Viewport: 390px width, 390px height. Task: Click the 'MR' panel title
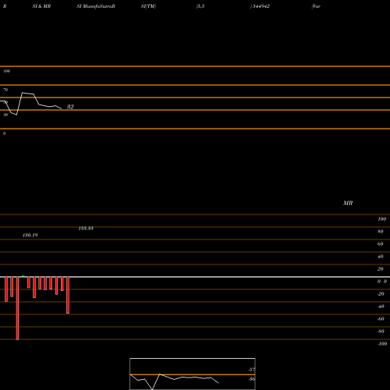click(x=348, y=203)
